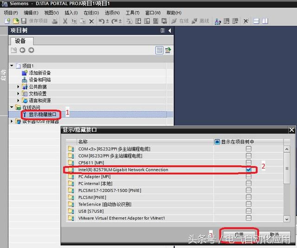
Task: Click the Undo arrow icon
Action: point(101,21)
